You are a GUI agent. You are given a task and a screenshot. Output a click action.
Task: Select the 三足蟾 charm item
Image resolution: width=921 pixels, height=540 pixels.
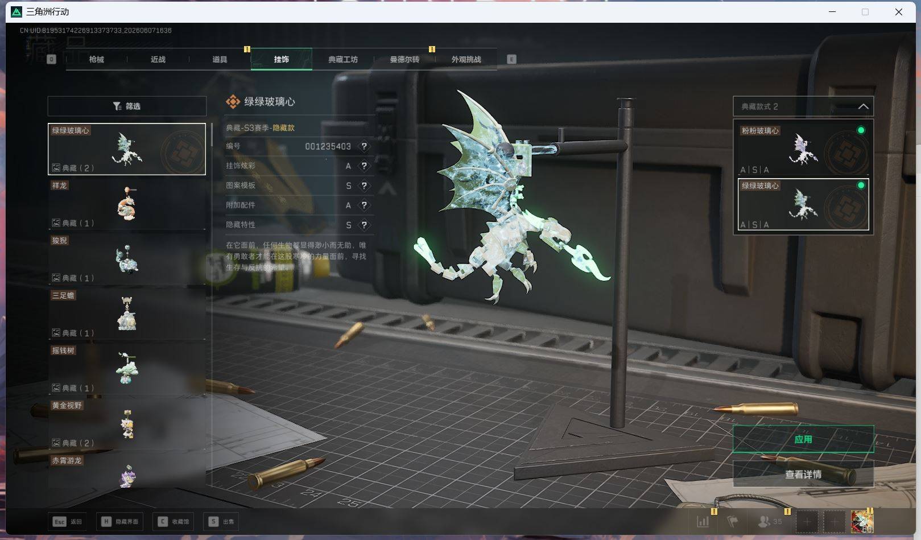127,314
